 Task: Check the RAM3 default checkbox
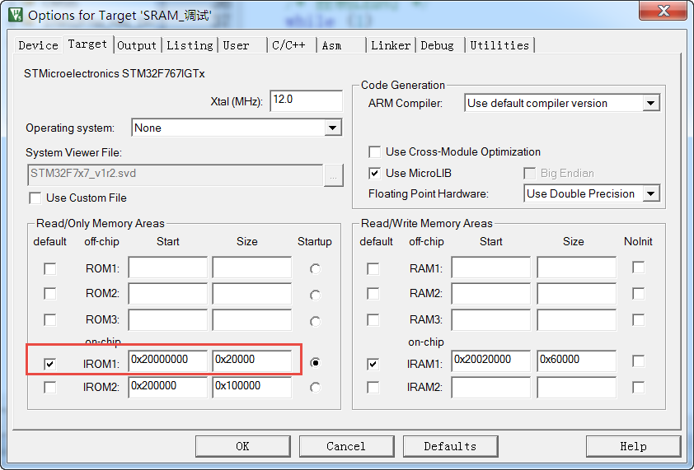[373, 319]
